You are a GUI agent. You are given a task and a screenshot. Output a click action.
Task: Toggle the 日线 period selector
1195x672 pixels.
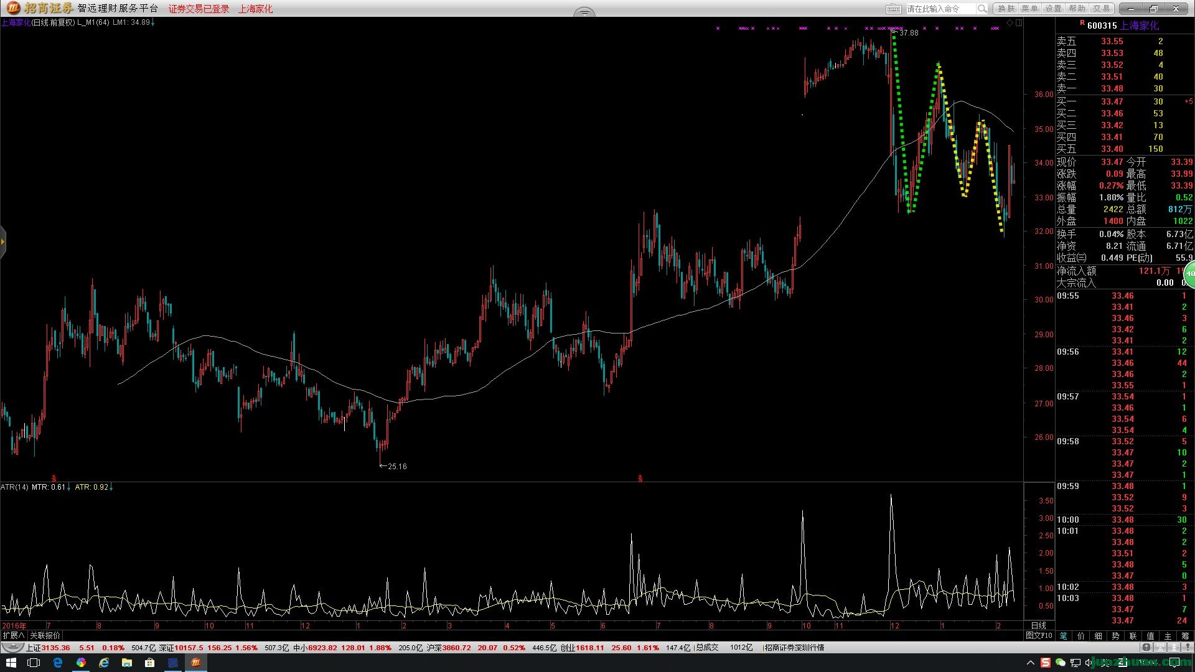tap(1039, 625)
